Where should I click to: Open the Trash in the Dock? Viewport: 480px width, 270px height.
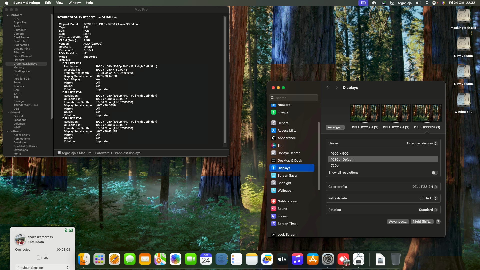(x=396, y=259)
